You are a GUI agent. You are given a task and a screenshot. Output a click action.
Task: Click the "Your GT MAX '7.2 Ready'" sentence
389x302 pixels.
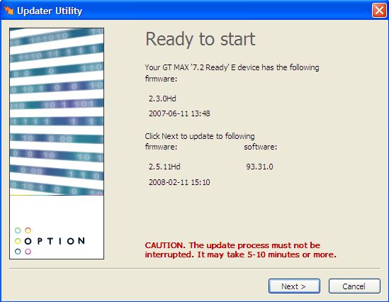pyautogui.click(x=232, y=73)
